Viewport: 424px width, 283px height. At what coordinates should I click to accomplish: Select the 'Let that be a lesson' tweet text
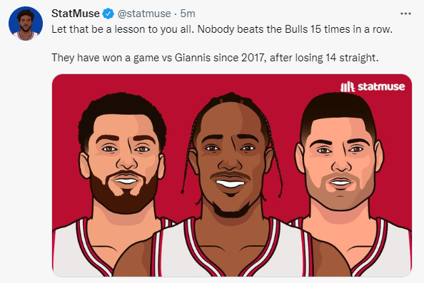point(222,29)
